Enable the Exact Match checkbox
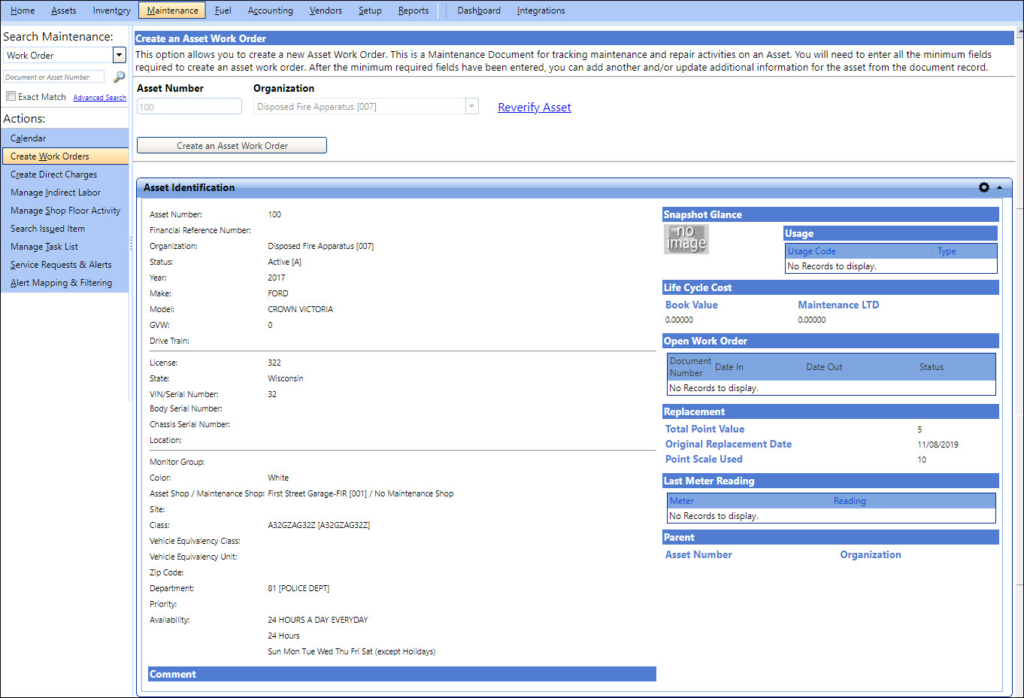This screenshot has width=1024, height=698. click(x=11, y=96)
